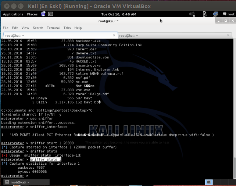The width and height of the screenshot is (236, 186).
Task: Click workspace switcher icon in bottom panel
Action: click(x=209, y=182)
